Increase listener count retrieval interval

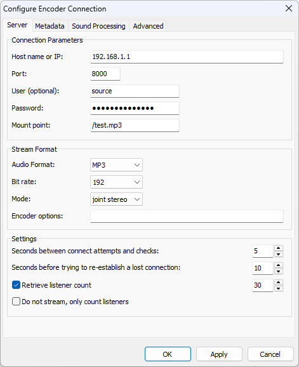(x=279, y=283)
